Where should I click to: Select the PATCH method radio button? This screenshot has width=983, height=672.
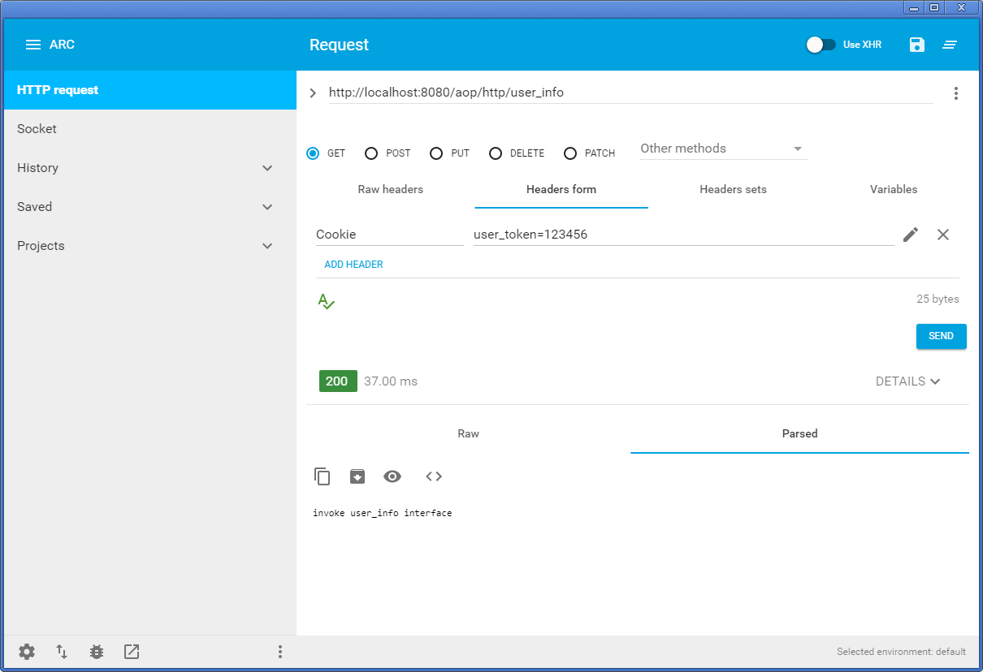pos(570,153)
